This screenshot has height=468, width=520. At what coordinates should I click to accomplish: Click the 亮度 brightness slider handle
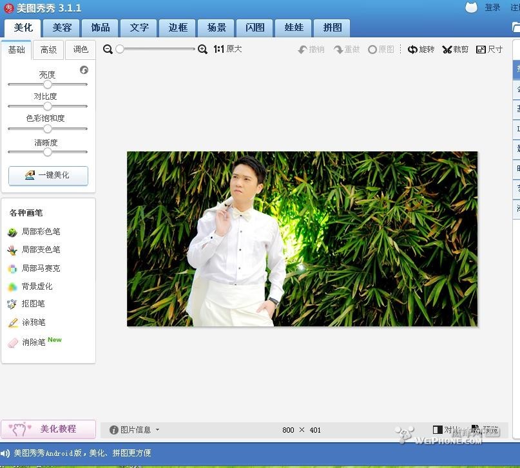pos(47,84)
